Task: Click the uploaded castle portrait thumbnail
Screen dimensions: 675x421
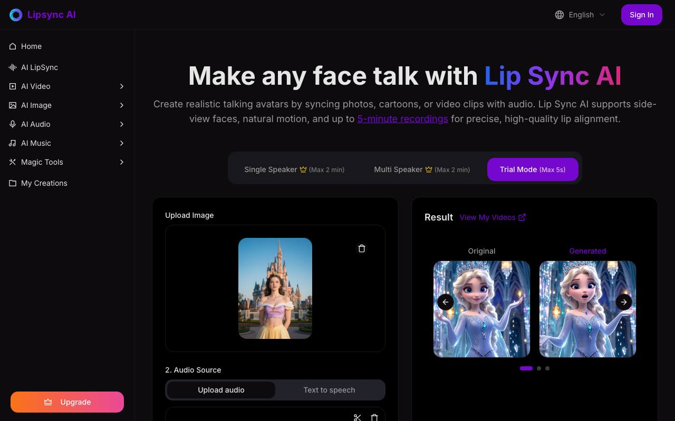Action: [x=275, y=288]
